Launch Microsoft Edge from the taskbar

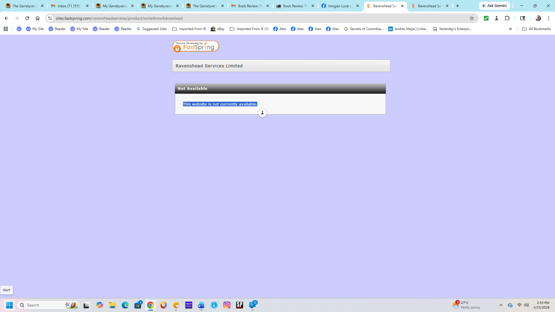coord(125,305)
